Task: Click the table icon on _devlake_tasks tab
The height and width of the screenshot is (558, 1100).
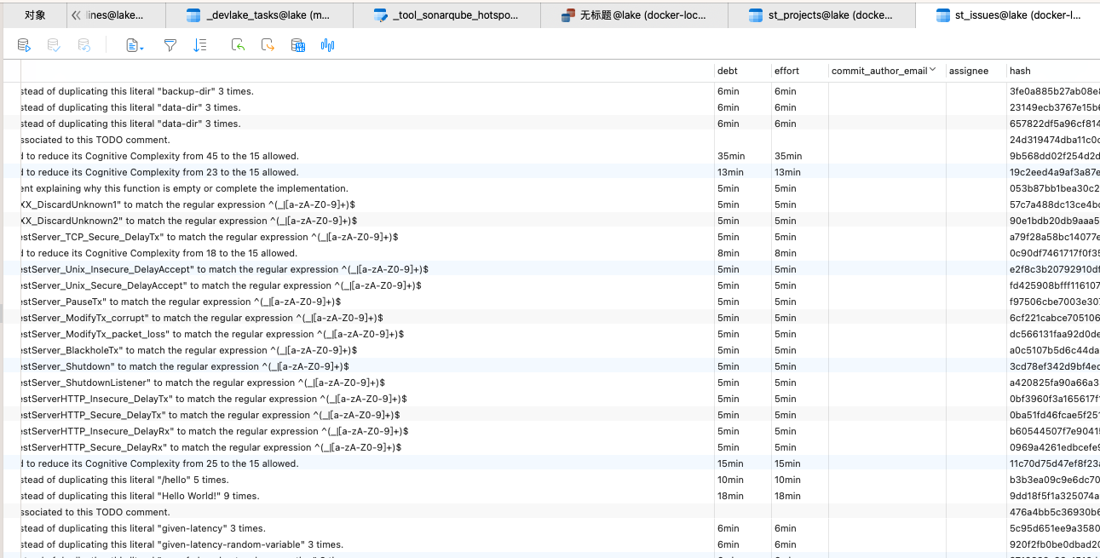Action: click(193, 15)
